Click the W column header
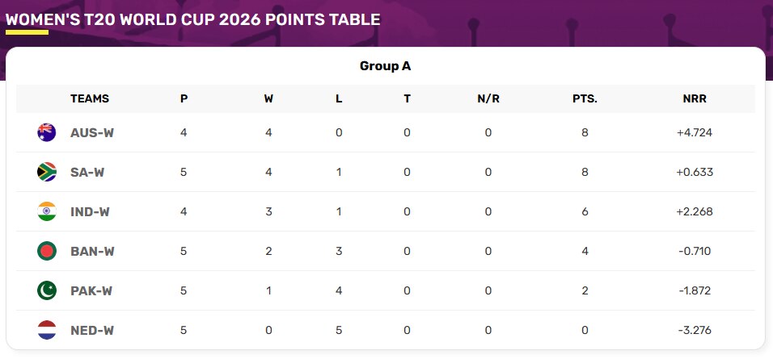The image size is (773, 359). click(268, 98)
